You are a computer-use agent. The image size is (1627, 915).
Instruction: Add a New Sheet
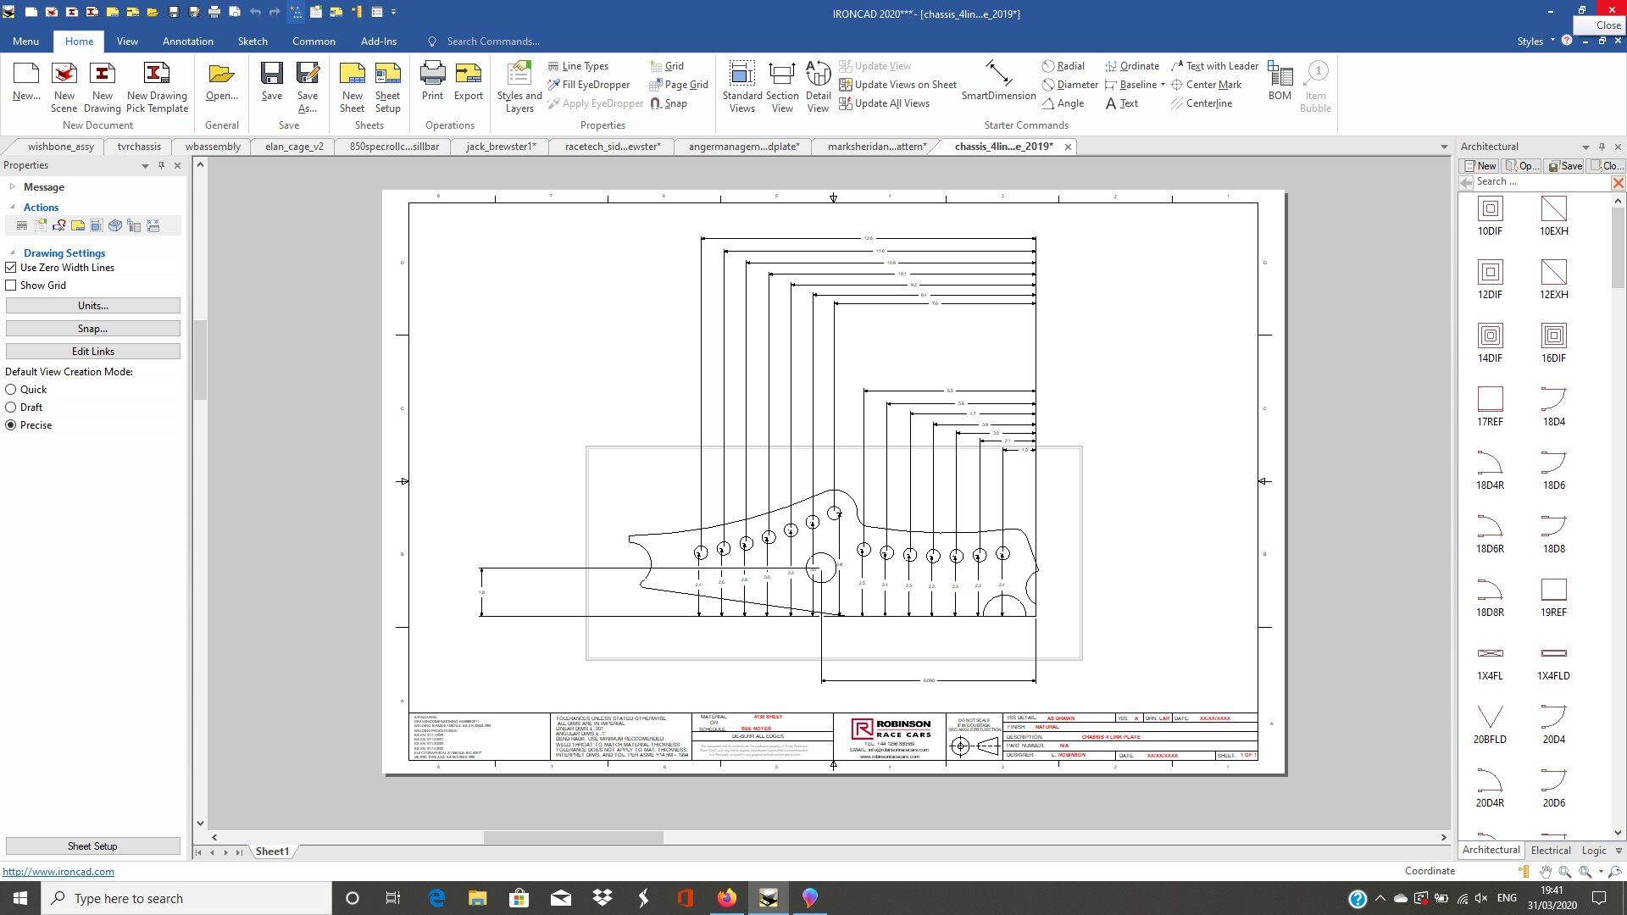[352, 87]
